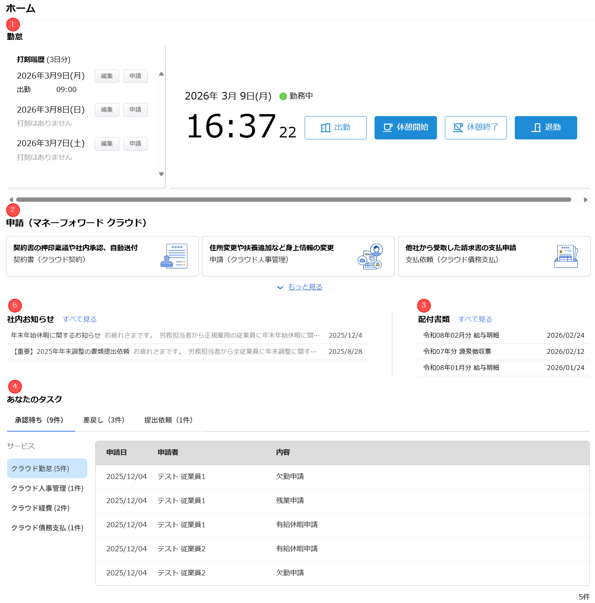The image size is (595, 603).
Task: Click the right arrow of the horizontal scrollbar
Action: tap(586, 200)
